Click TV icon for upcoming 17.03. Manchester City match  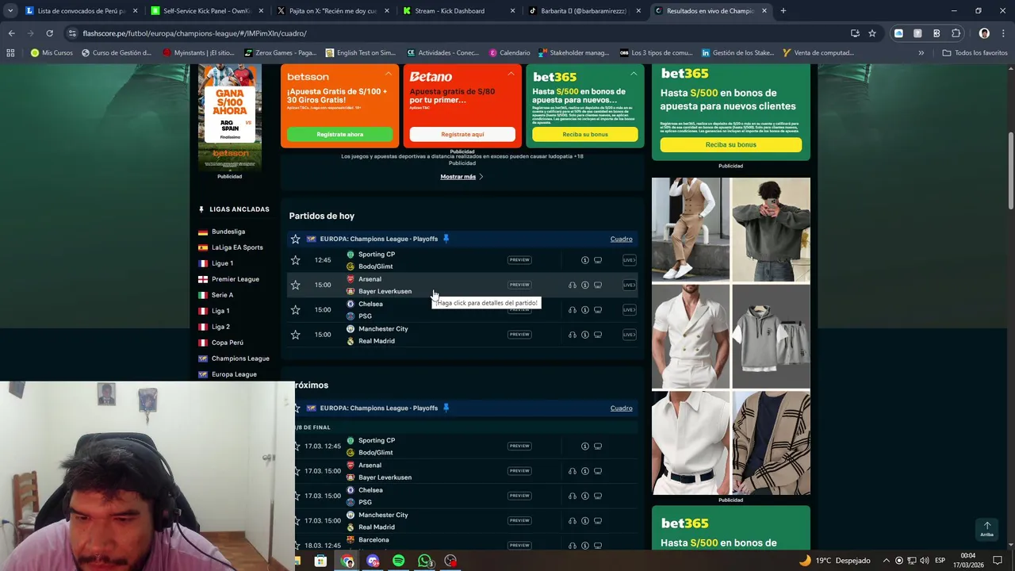(x=598, y=520)
